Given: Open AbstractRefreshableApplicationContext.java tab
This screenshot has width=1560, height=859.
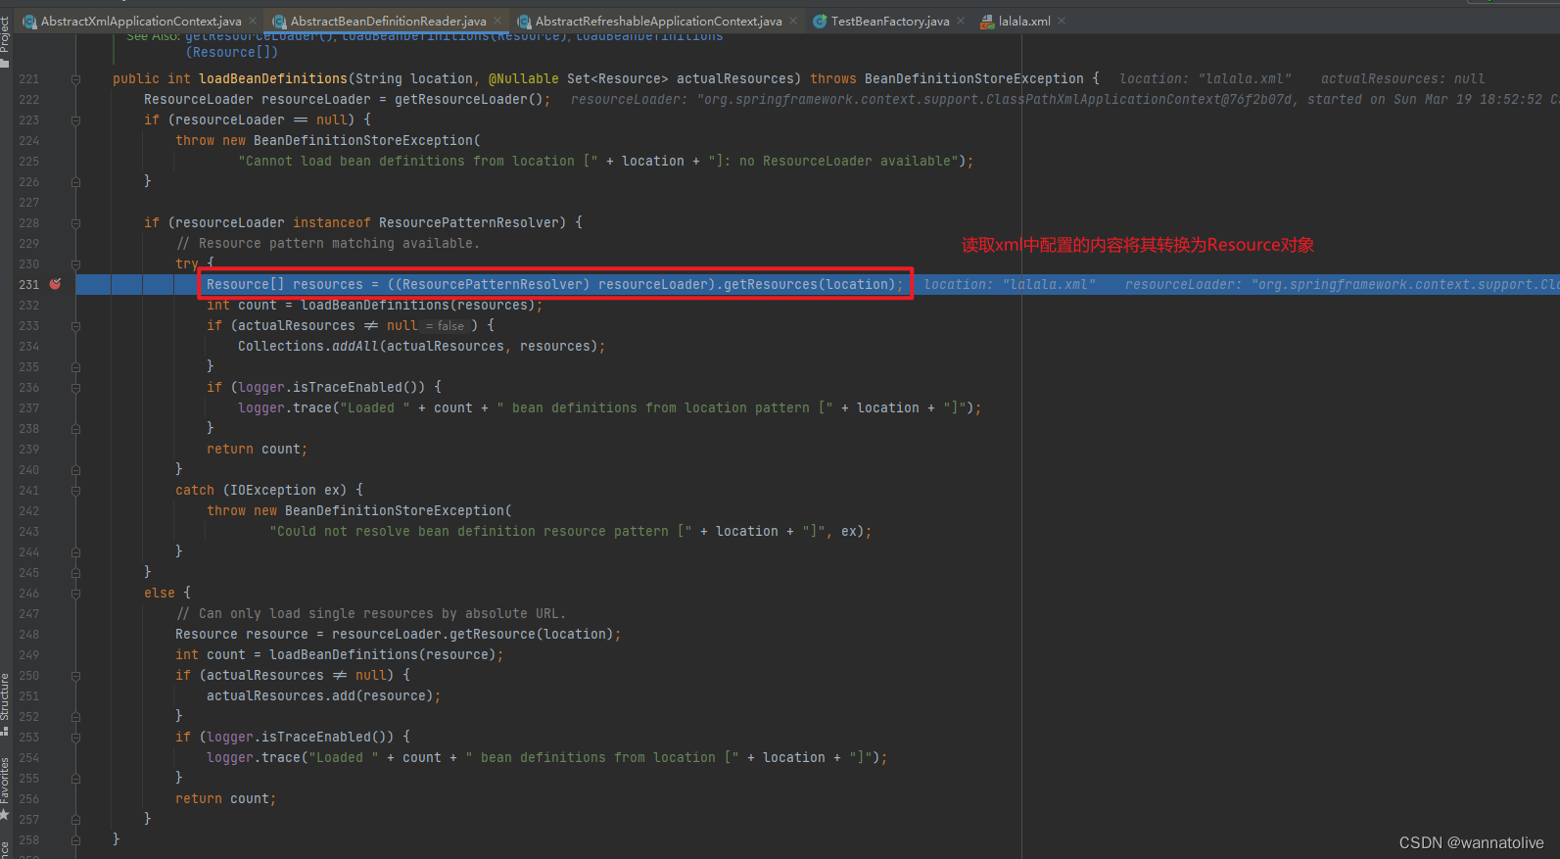Looking at the screenshot, I should (658, 21).
